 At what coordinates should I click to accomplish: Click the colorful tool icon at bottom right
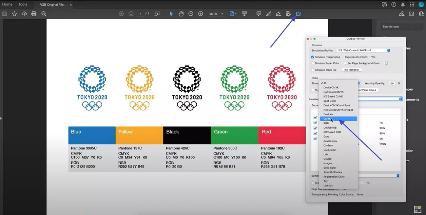[x=417, y=209]
